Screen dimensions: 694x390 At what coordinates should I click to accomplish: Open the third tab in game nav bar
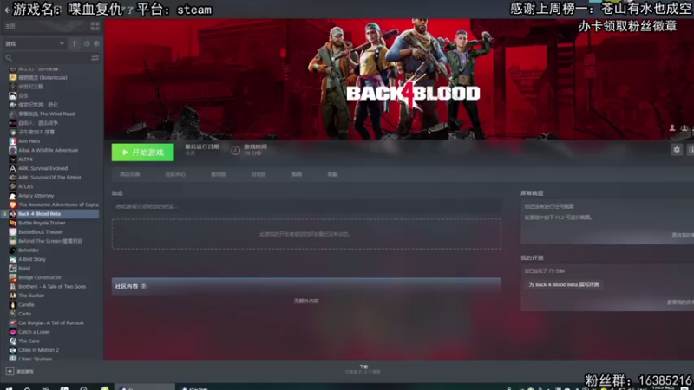click(x=219, y=175)
